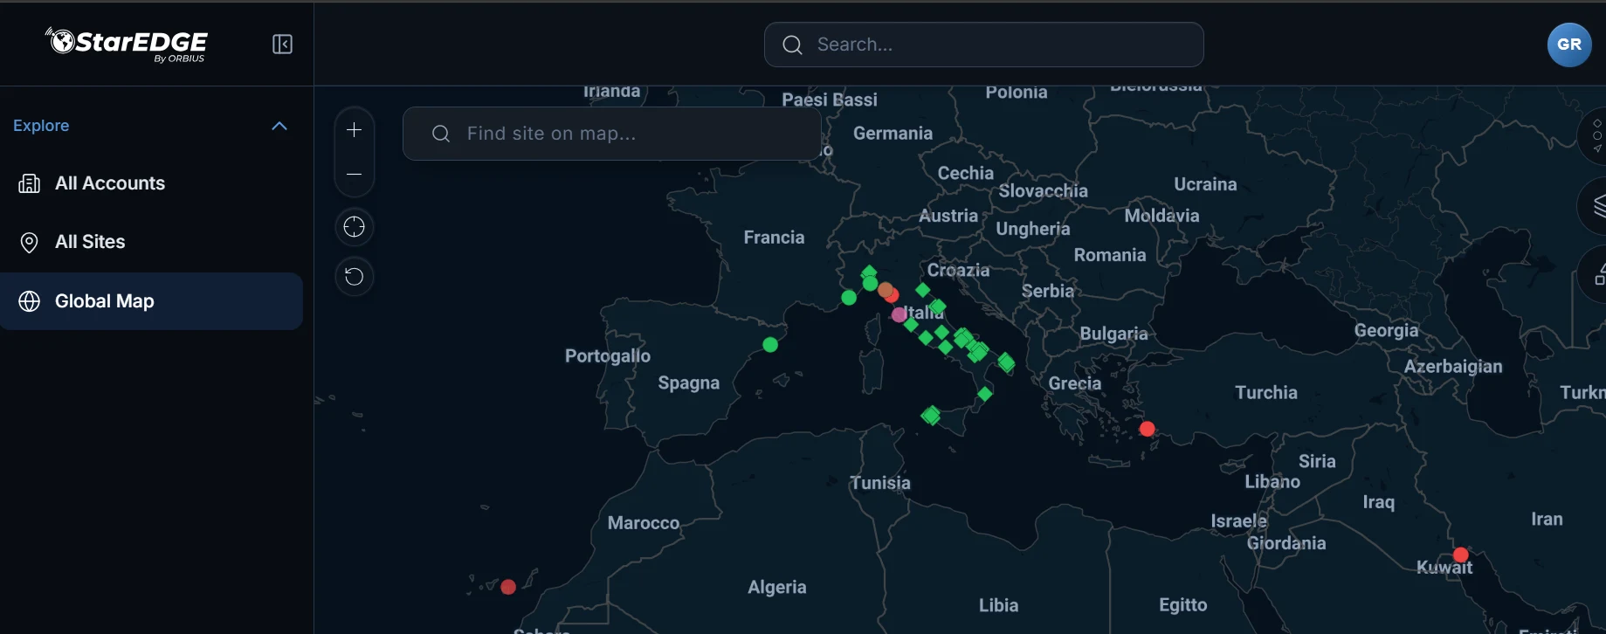The image size is (1606, 634).
Task: Select red site marker near Turchia coast
Action: (1147, 429)
